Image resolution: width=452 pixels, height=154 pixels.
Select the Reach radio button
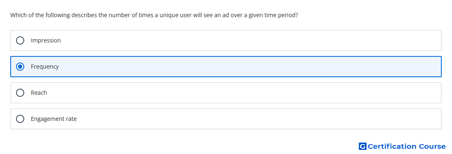point(20,93)
